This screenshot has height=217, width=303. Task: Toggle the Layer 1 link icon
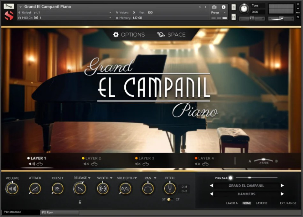point(40,164)
